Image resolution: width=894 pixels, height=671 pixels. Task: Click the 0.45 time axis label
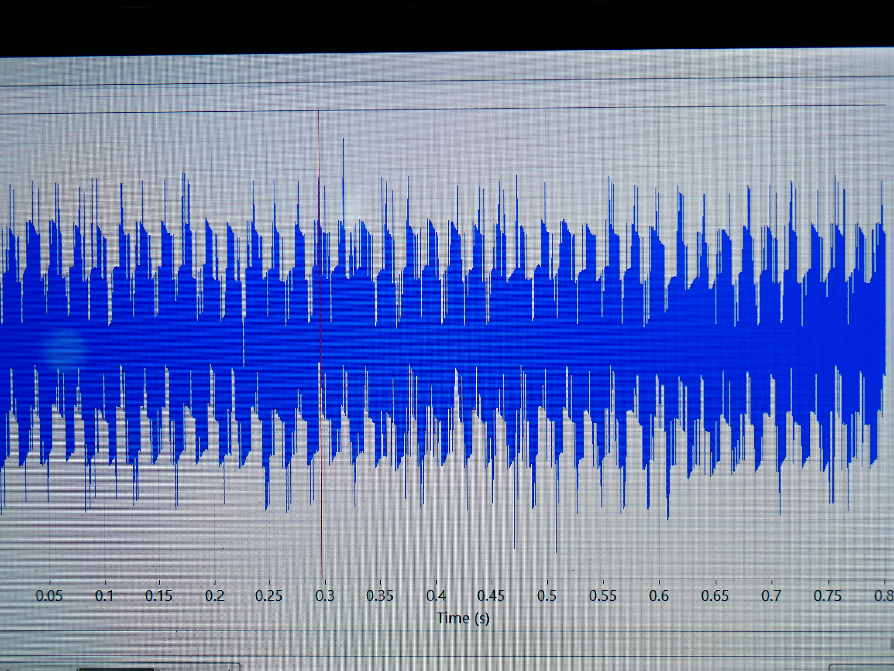tap(491, 596)
